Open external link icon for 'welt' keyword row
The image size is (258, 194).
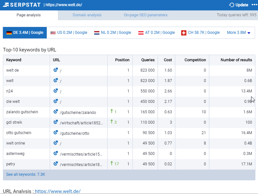(x=56, y=80)
